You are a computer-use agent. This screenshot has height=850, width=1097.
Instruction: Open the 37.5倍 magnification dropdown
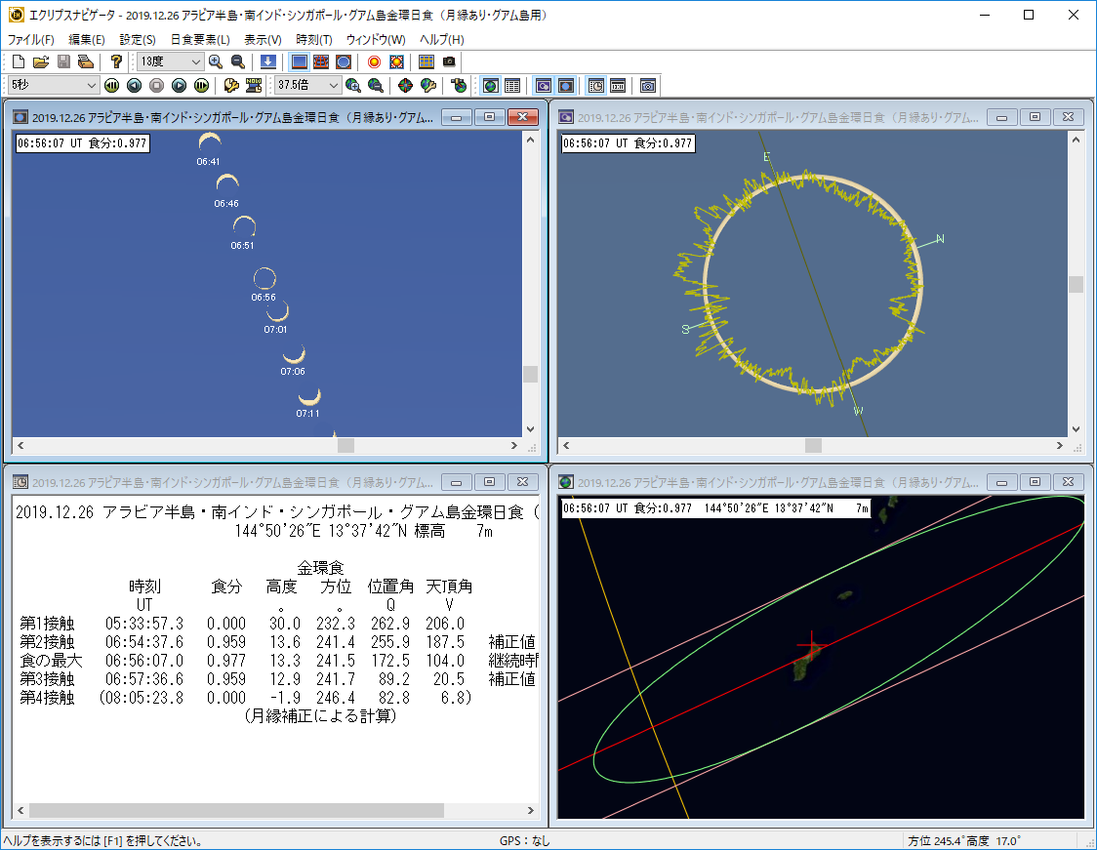click(334, 85)
